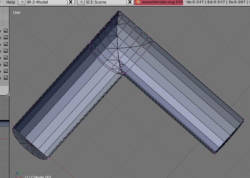Click the Ed:0-547 edge count text
This screenshot has width=250, height=178.
point(216,2)
